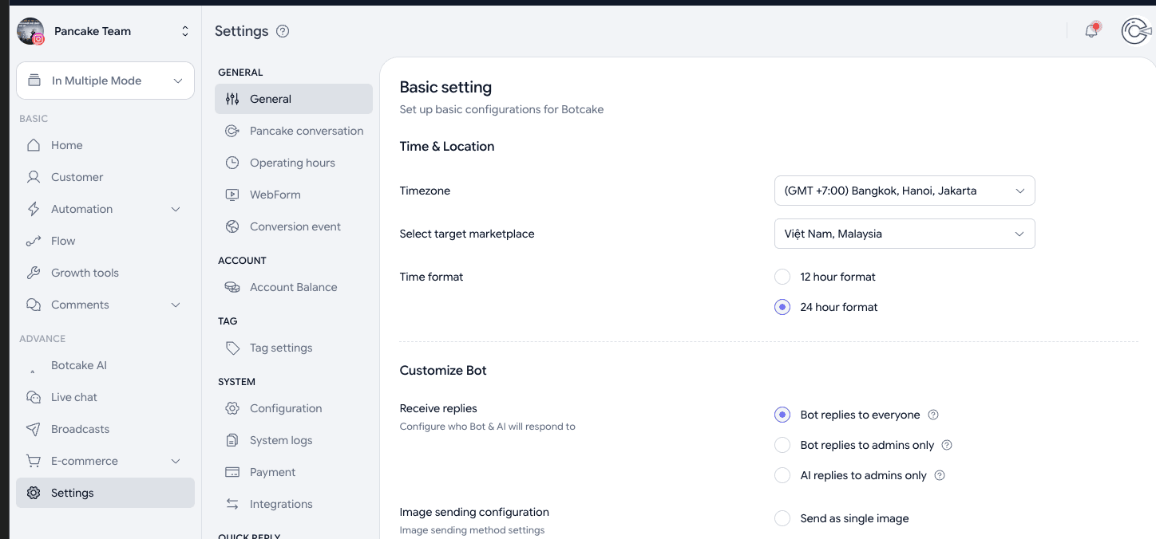The height and width of the screenshot is (539, 1156).
Task: Go to Customer page from sidebar
Action: [105, 177]
